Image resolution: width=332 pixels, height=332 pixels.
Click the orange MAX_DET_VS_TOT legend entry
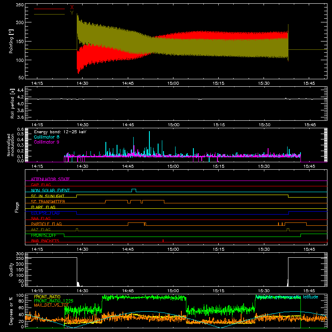coord(51,305)
